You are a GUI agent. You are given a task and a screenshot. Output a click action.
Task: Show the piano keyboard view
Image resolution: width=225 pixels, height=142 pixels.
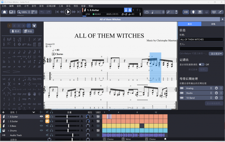tap(200, 12)
